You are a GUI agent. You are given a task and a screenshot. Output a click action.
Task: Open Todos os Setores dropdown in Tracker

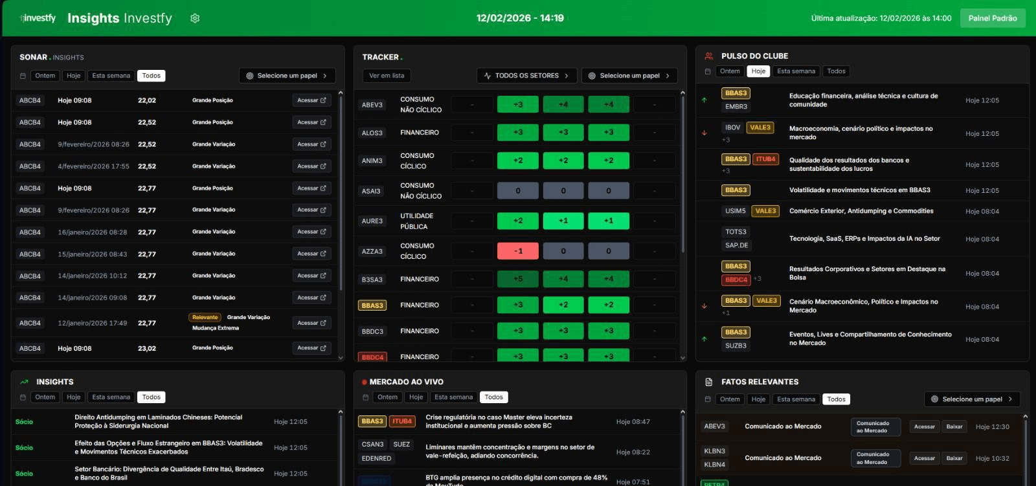[527, 76]
